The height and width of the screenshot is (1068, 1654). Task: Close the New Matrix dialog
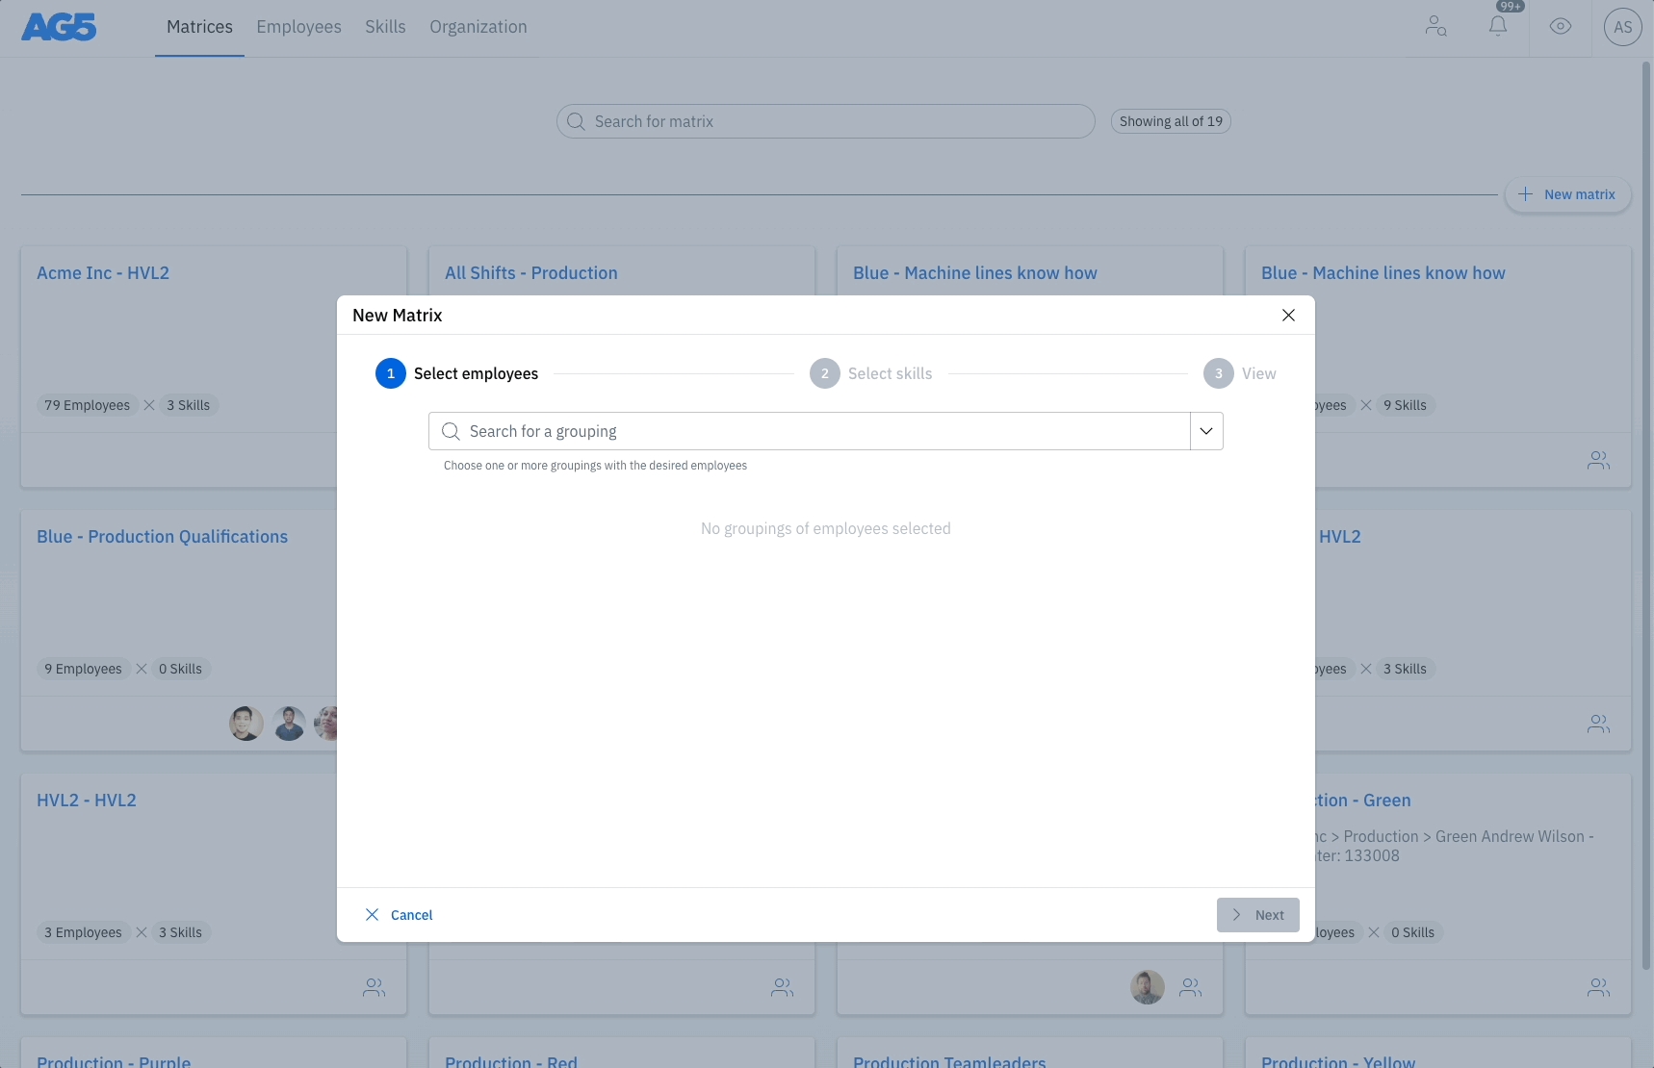[x=1288, y=316]
